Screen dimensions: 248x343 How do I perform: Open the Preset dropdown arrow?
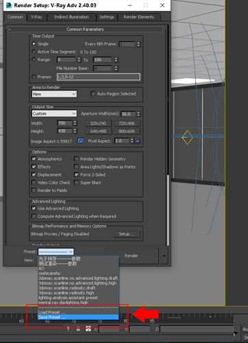tap(71, 252)
